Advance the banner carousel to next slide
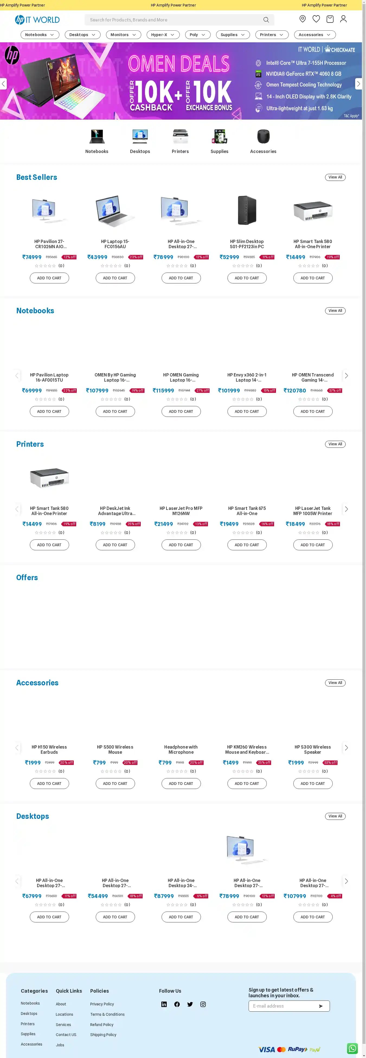This screenshot has height=1058, width=366. 358,84
